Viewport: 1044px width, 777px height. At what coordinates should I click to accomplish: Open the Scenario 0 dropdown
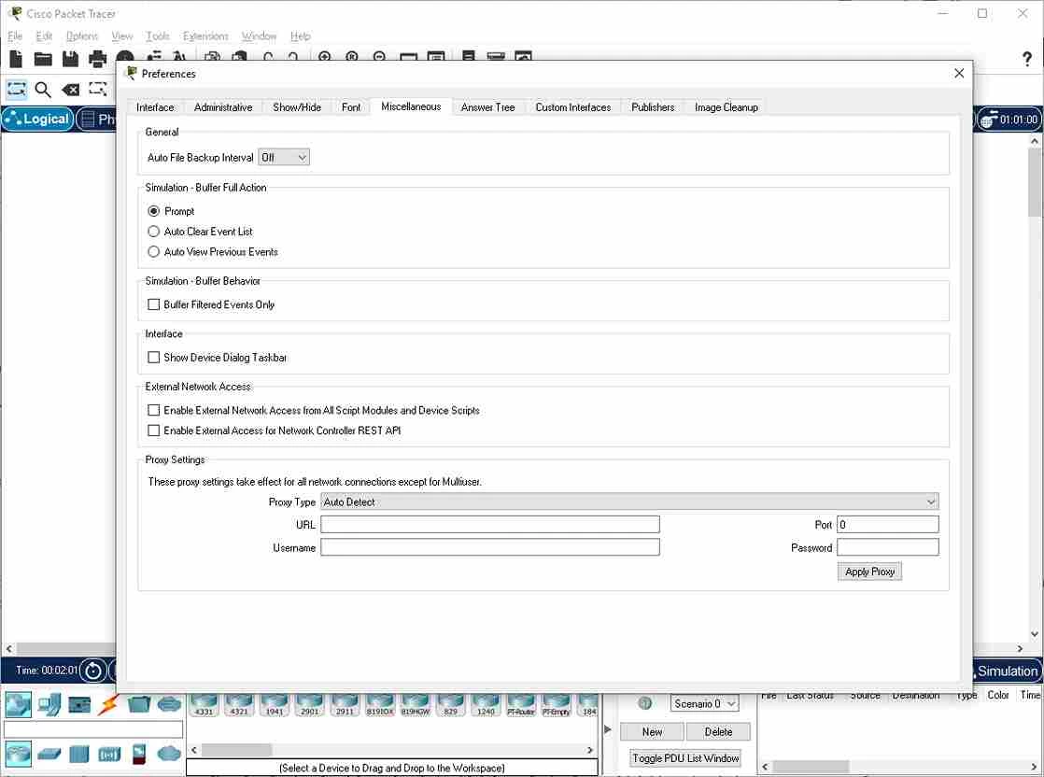(x=706, y=703)
